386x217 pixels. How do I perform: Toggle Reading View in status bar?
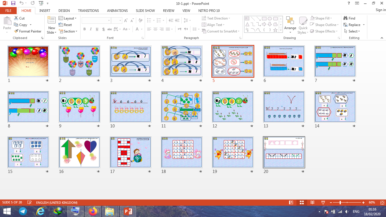[312, 203]
